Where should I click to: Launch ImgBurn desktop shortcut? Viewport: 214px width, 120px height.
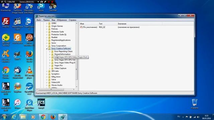tap(17, 88)
